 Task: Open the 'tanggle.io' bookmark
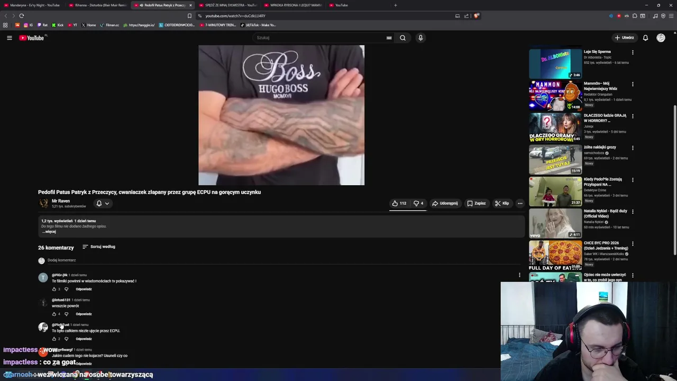pos(139,25)
